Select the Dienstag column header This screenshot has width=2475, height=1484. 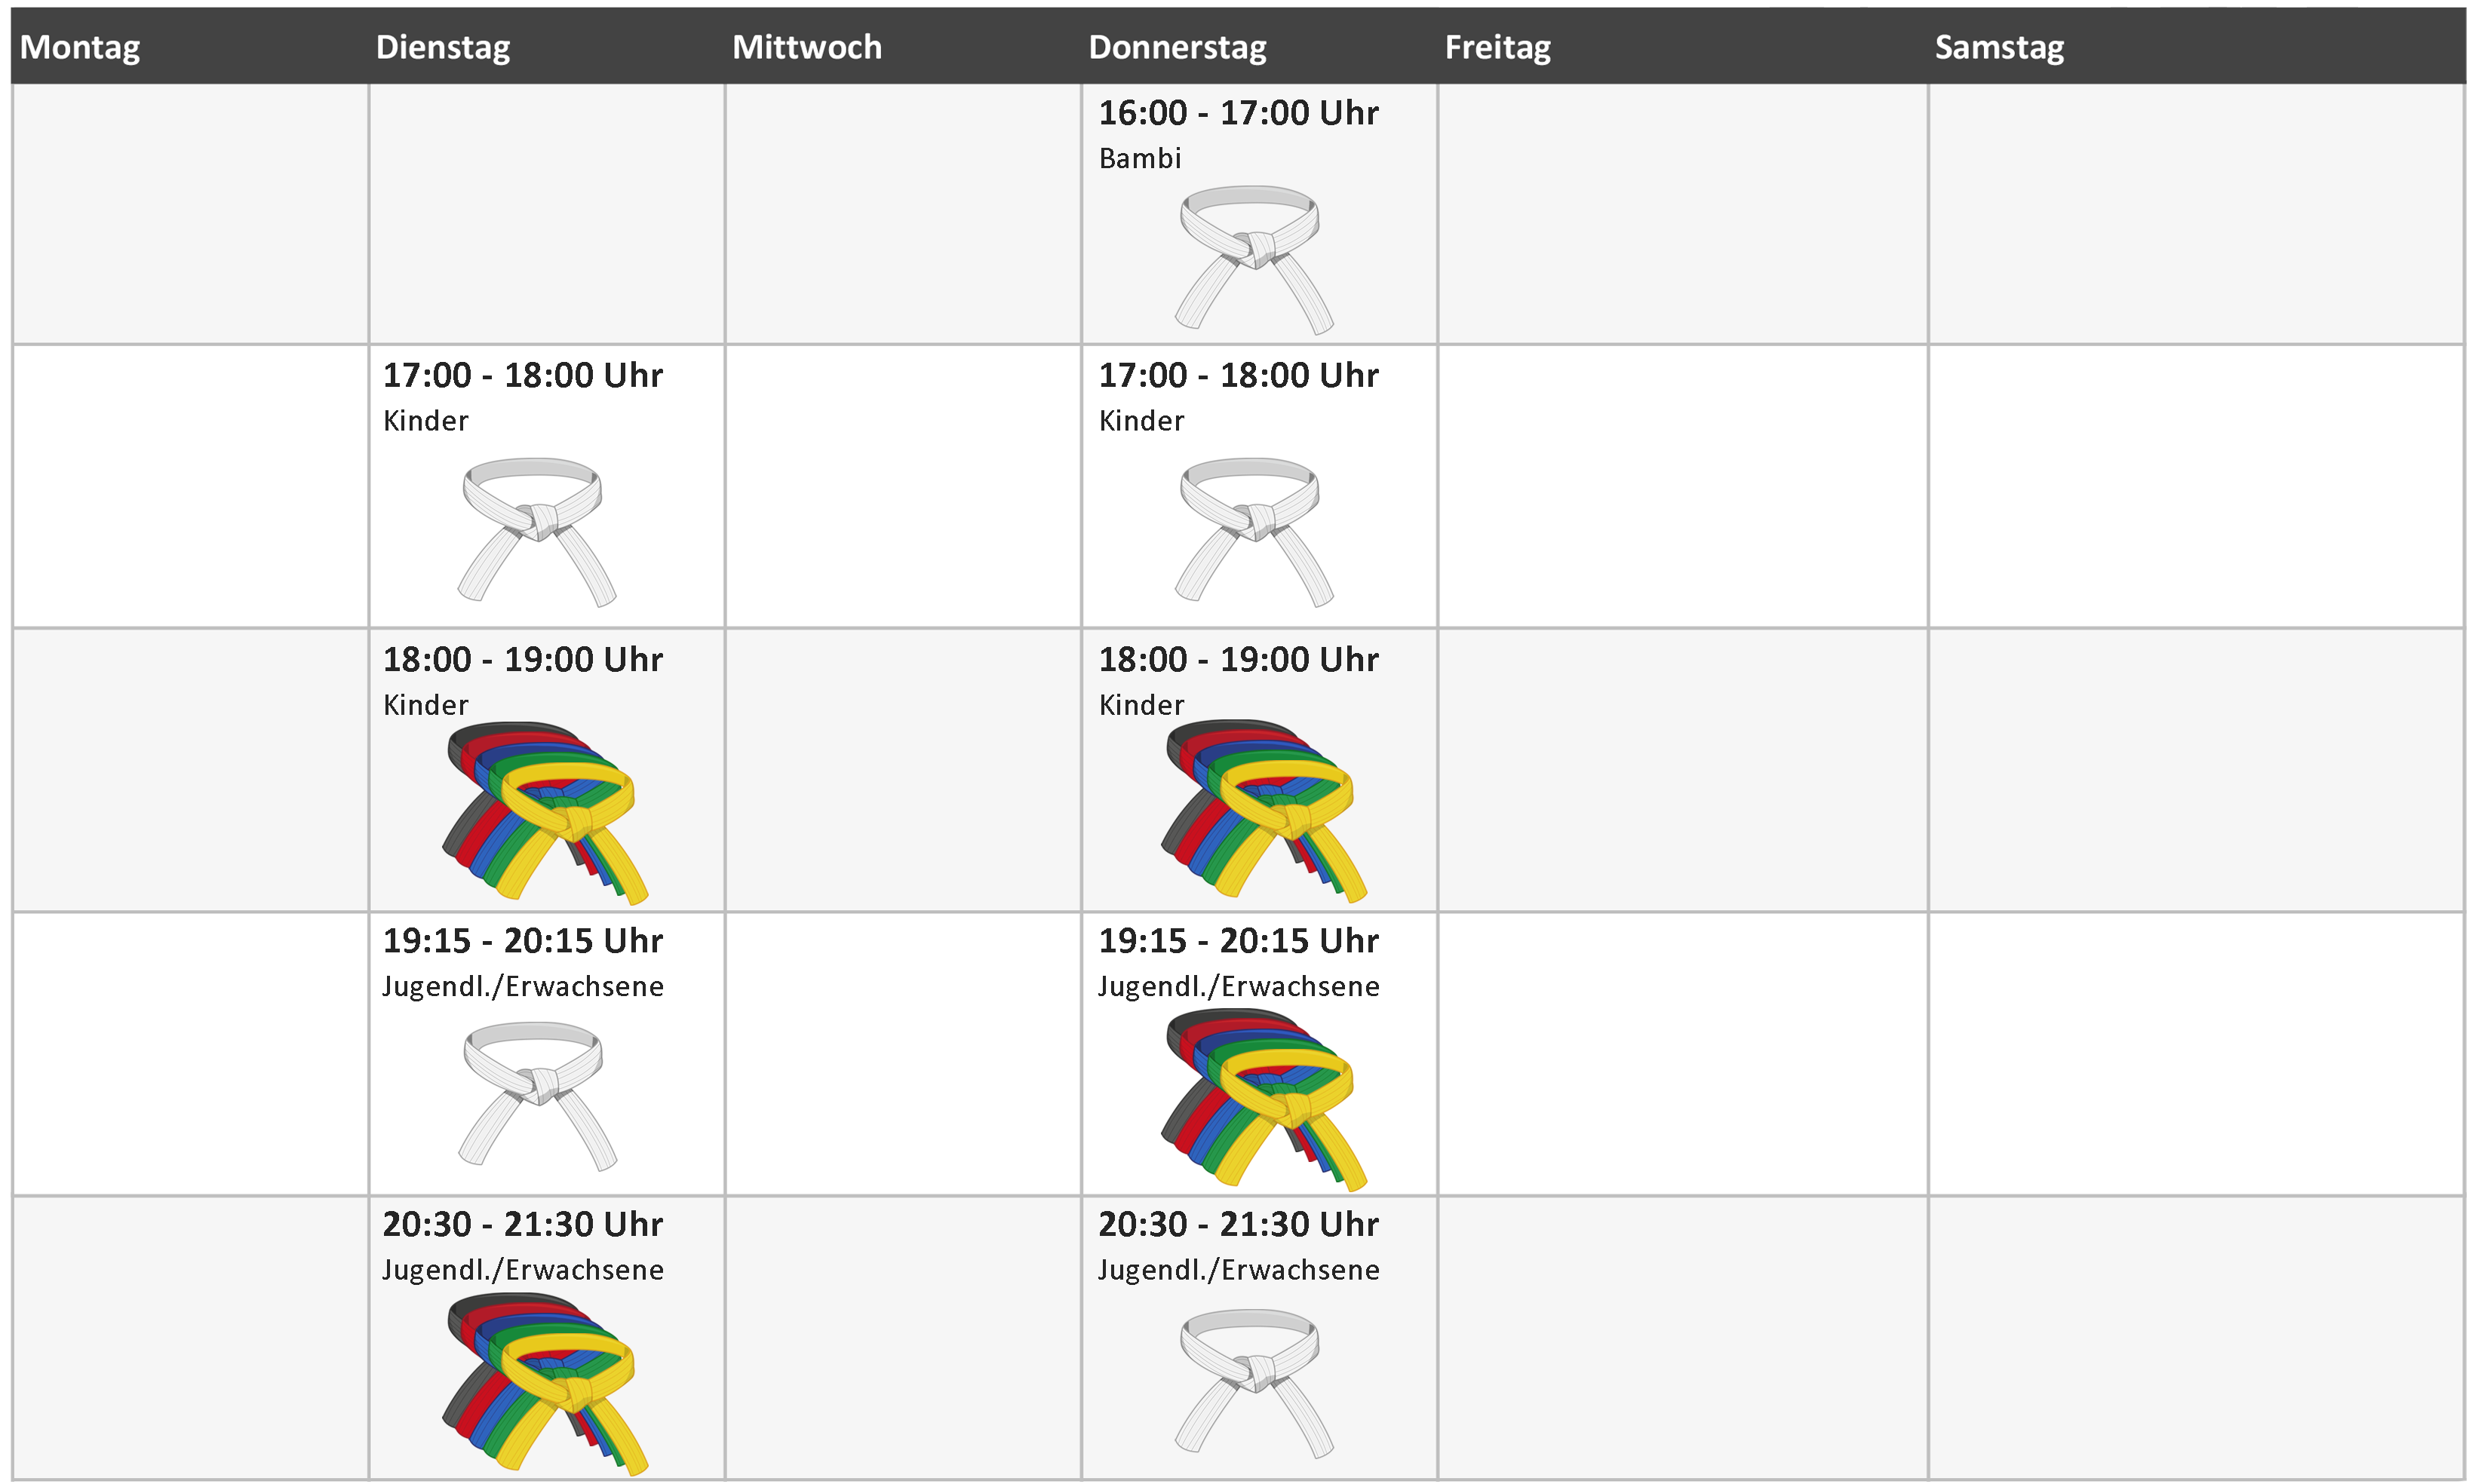coord(442,47)
